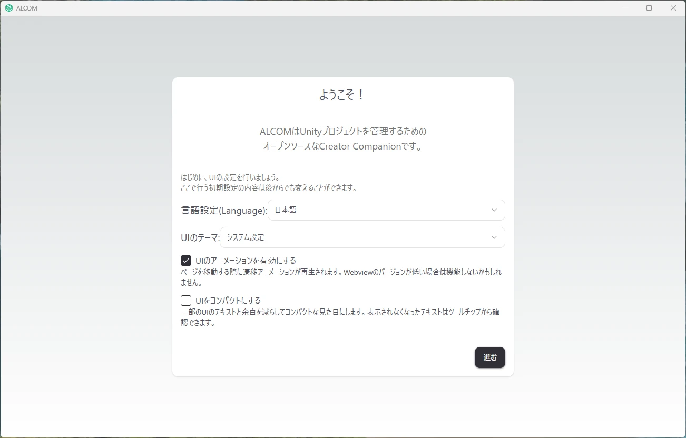Viewport: 686px width, 438px height.
Task: Close the ALCOM window
Action: [x=673, y=8]
